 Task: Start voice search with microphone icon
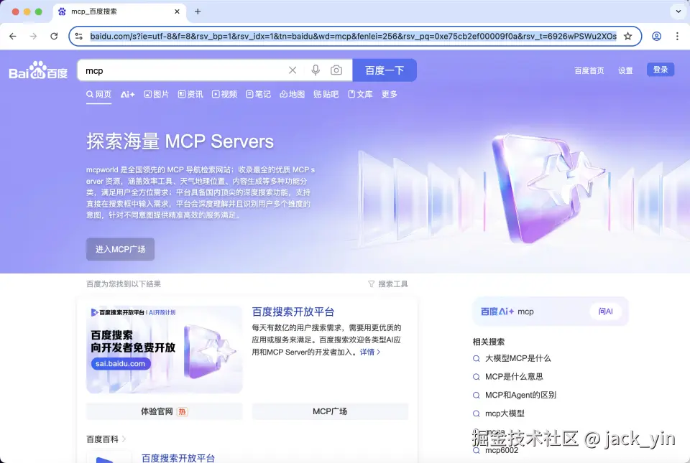coord(316,70)
